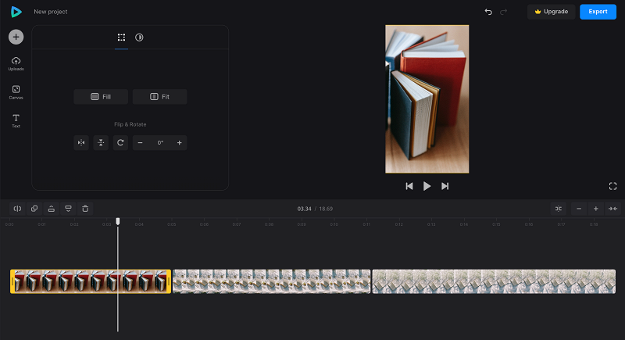Undo the last action

pos(488,12)
